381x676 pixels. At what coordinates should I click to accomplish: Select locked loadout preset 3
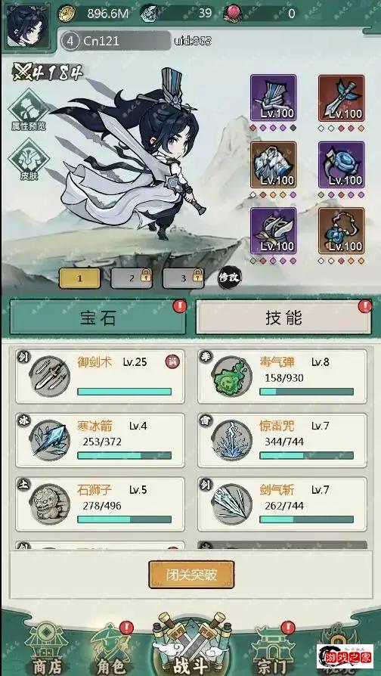[183, 278]
